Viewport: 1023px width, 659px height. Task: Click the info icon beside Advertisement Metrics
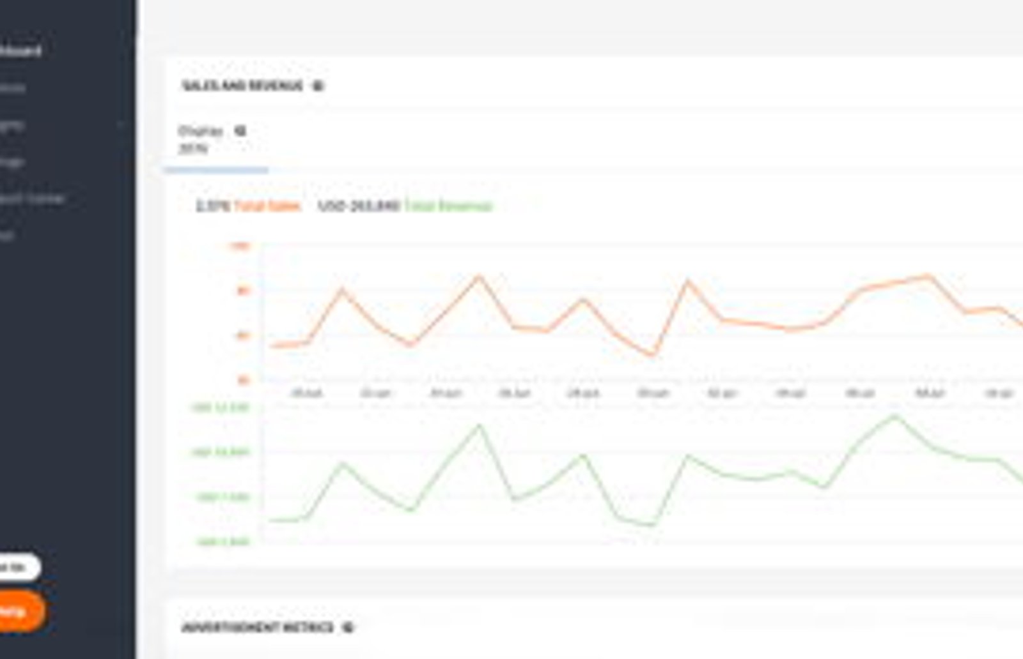pyautogui.click(x=348, y=628)
